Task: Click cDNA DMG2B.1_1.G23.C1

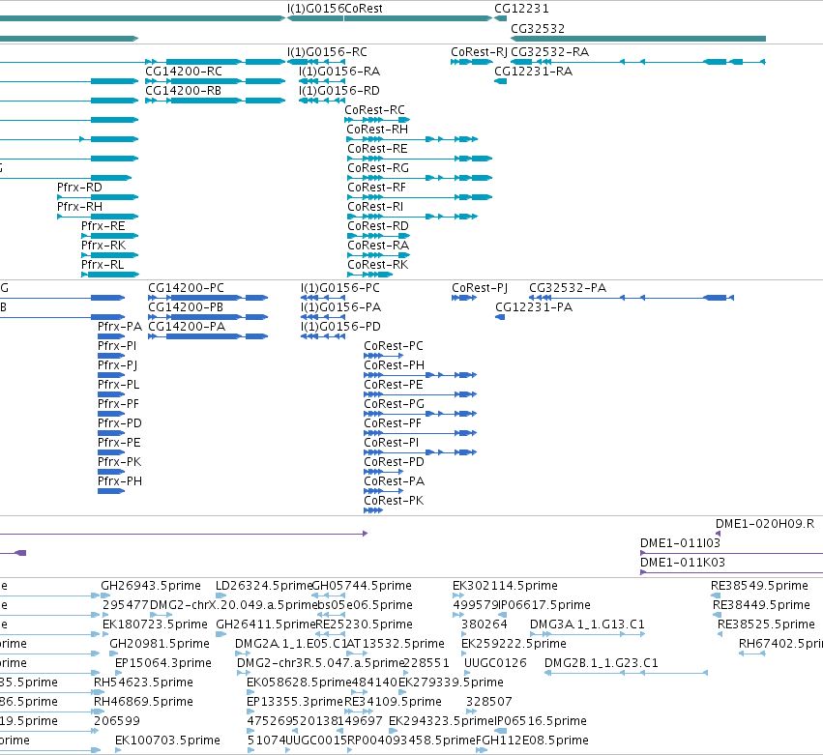Action: pyautogui.click(x=626, y=673)
